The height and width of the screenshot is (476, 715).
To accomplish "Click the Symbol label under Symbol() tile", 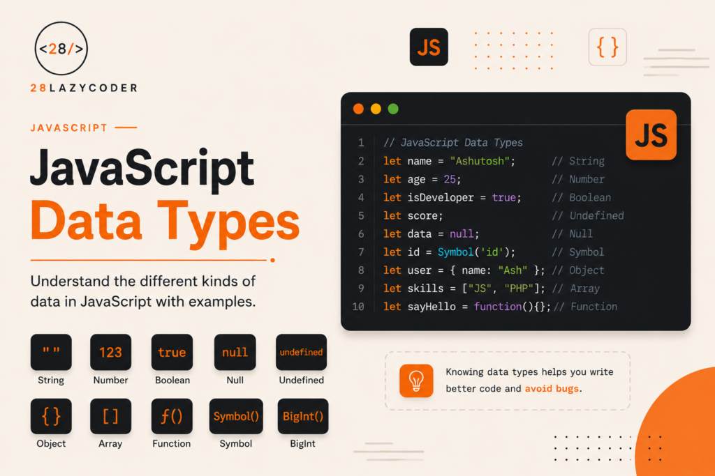I will [x=236, y=444].
